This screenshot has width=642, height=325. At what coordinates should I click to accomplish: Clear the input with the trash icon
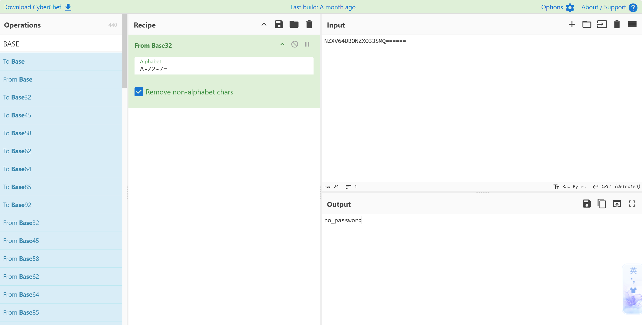coord(617,24)
